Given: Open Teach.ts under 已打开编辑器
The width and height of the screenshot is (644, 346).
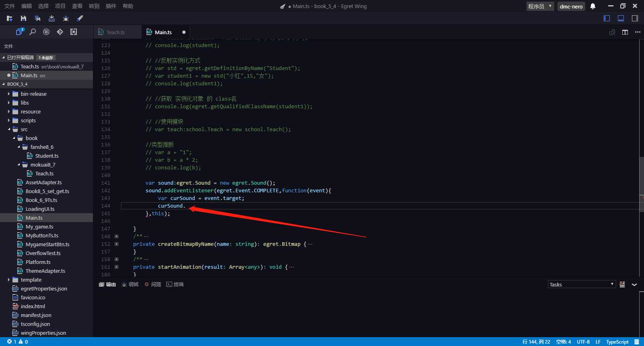Looking at the screenshot, I should [46, 66].
